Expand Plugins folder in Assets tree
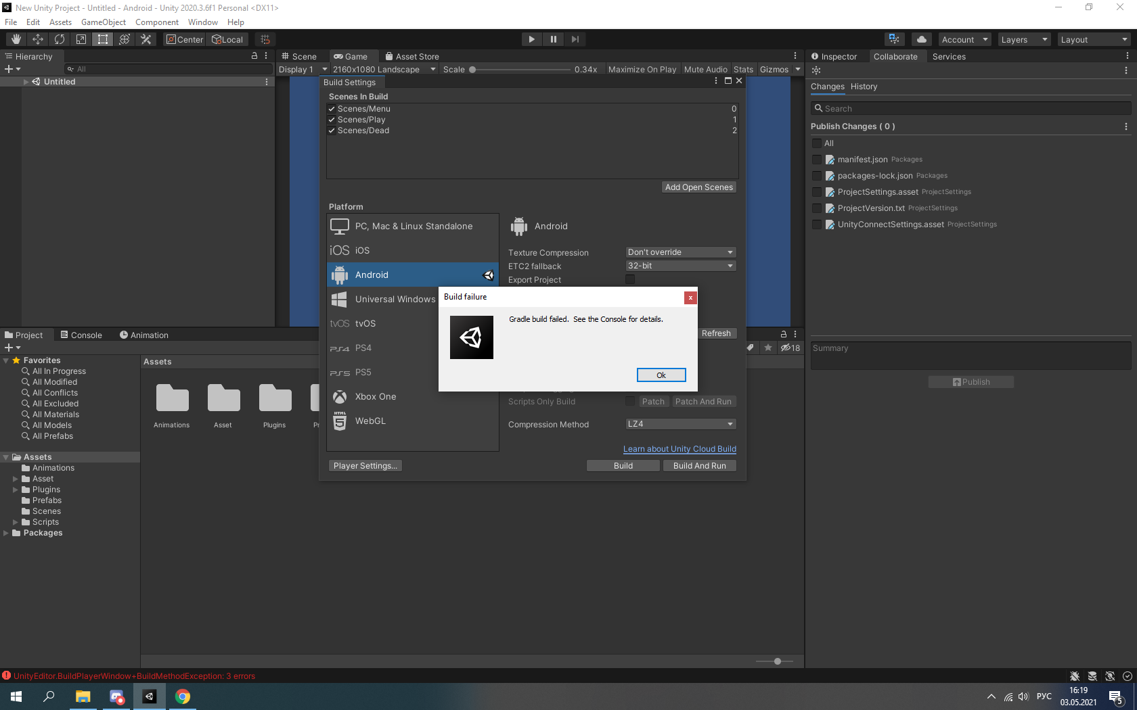This screenshot has width=1137, height=710. pyautogui.click(x=16, y=490)
